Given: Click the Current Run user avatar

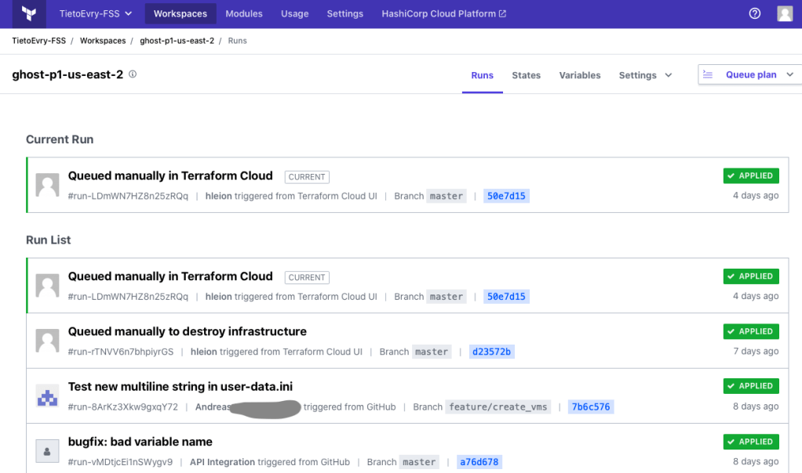Looking at the screenshot, I should pyautogui.click(x=48, y=186).
